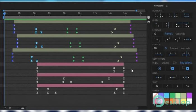This screenshot has width=196, height=112.
Task: Shift keyframes far right with double chevron
Action: click(188, 86)
